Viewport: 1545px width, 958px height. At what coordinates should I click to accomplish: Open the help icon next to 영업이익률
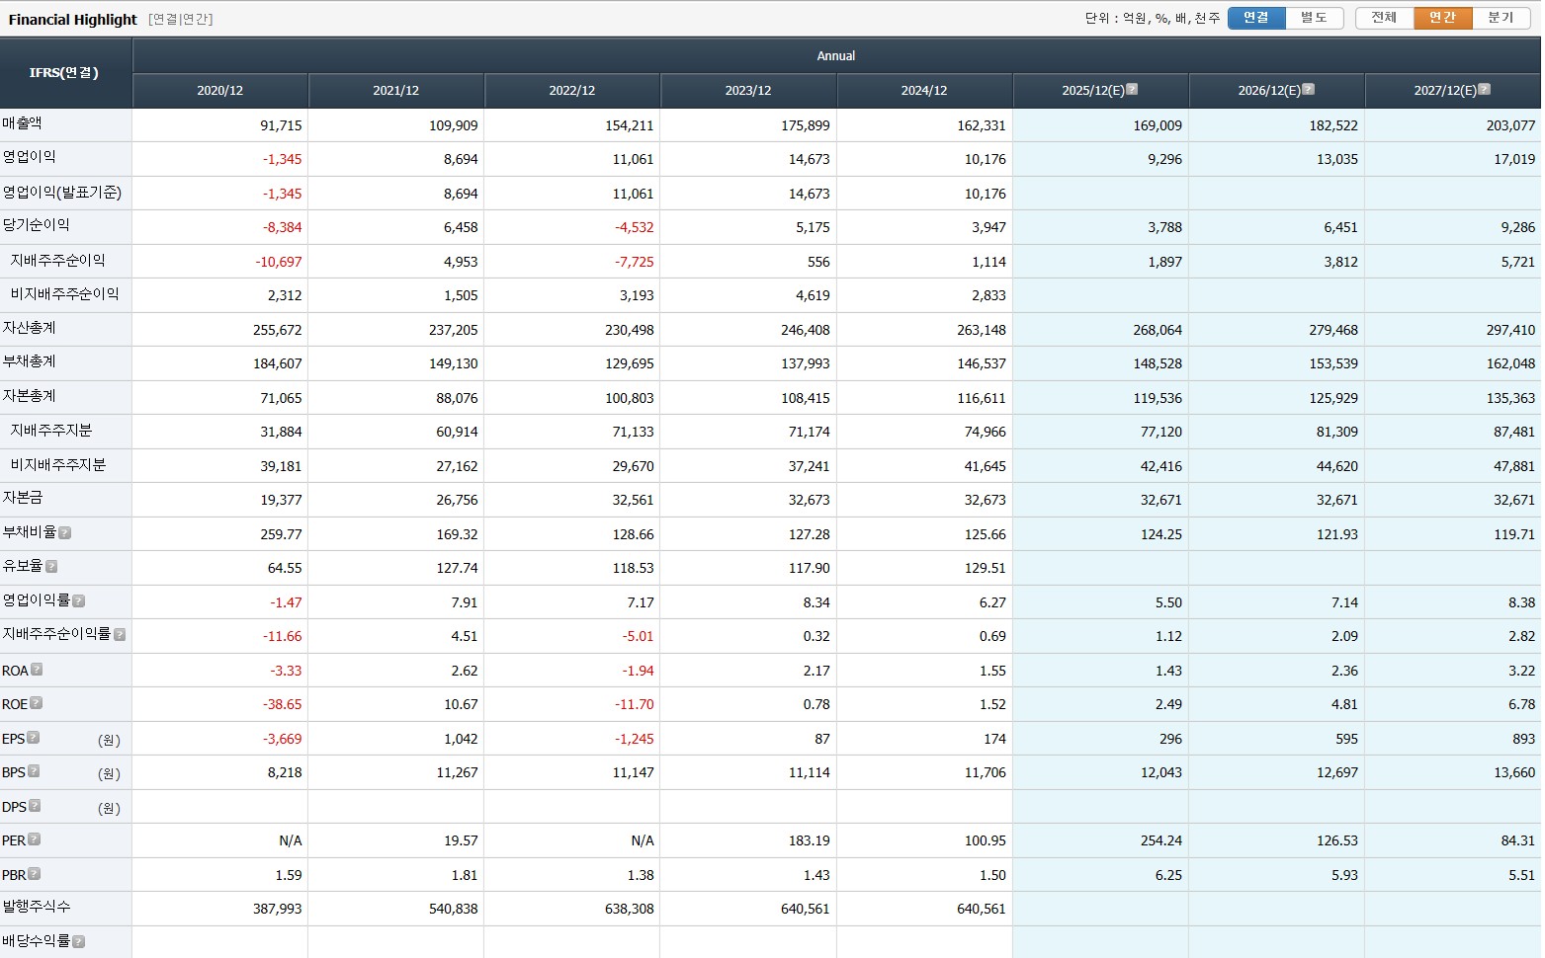pos(78,601)
